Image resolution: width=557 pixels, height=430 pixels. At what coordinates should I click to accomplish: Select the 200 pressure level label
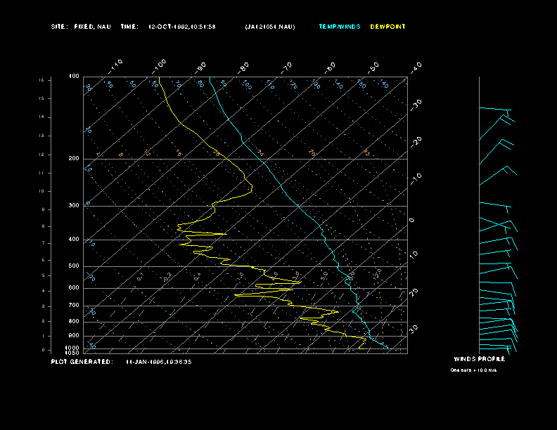(x=74, y=159)
